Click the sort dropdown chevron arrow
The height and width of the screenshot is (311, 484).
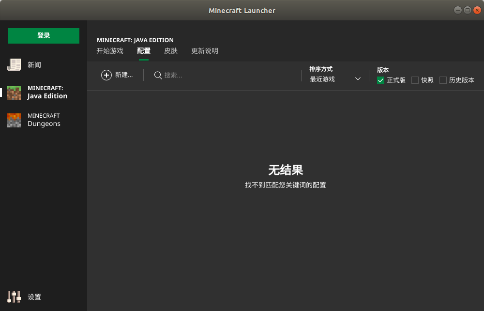tap(358, 79)
